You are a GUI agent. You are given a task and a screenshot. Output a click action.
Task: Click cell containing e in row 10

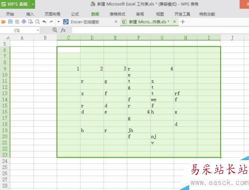(139, 75)
